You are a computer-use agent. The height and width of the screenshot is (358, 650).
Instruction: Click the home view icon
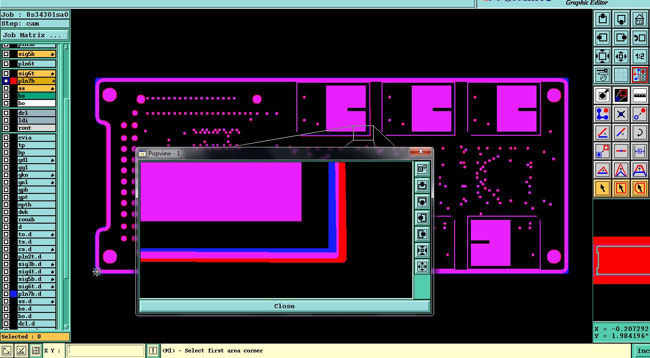click(x=640, y=19)
